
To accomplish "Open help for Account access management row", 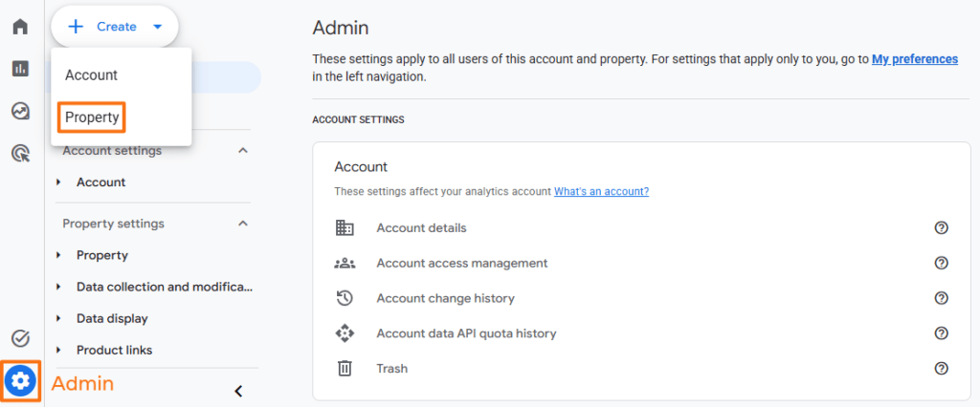I will click(x=942, y=264).
